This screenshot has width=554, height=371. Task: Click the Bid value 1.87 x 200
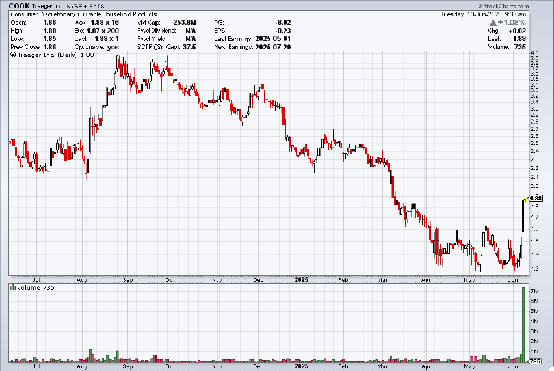(103, 31)
